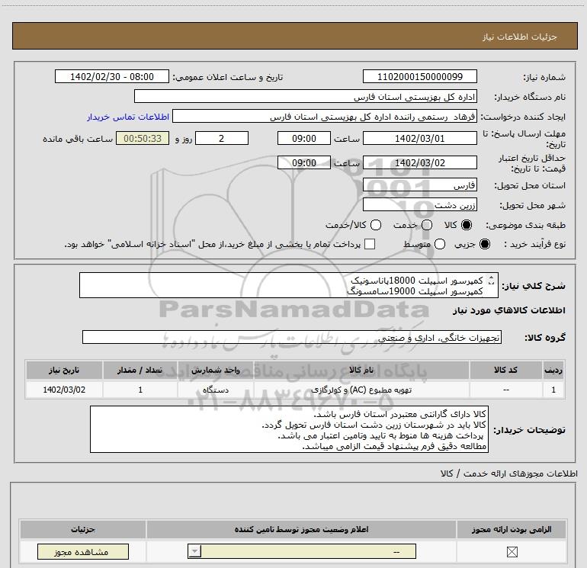Viewport: 587px width, 568px height.
Task: Open the license status dropdown arrow
Action: point(194,551)
